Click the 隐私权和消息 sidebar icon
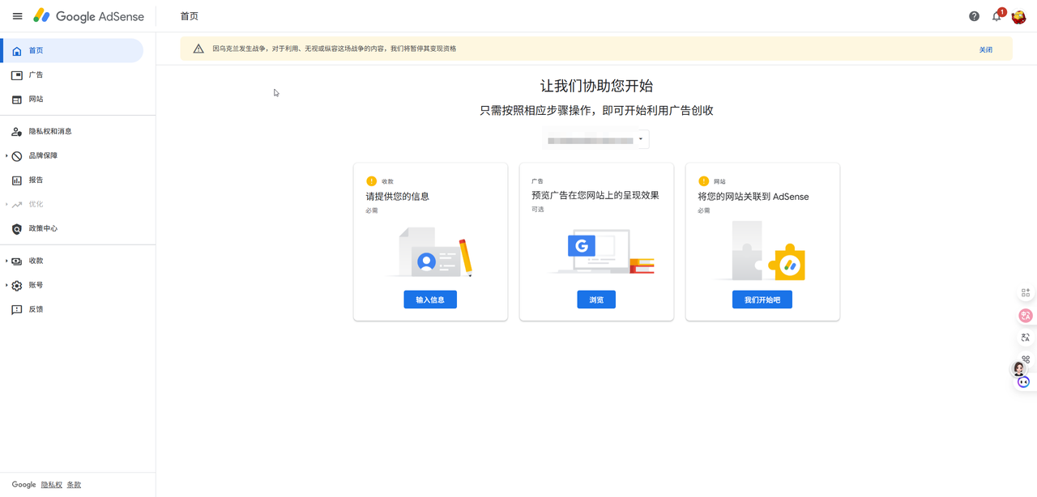This screenshot has width=1037, height=497. 17,132
